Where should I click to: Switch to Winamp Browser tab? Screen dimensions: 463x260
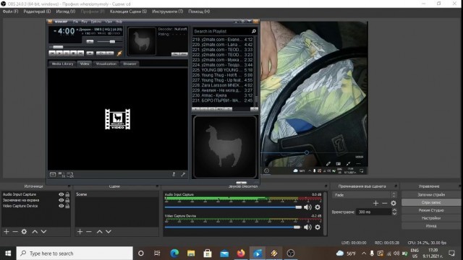tap(129, 64)
